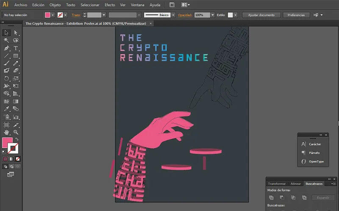Switch to the Alinear tab
The image size is (339, 211).
click(x=295, y=183)
